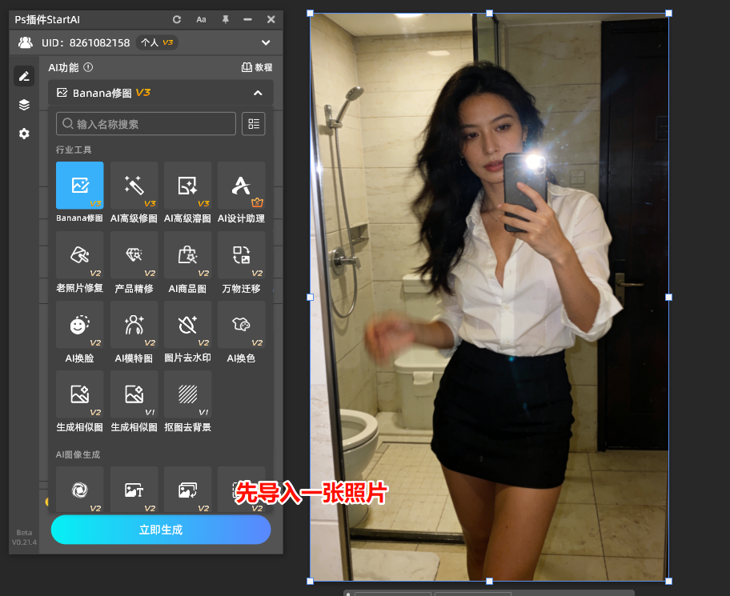
Task: Click the 立即生成 button
Action: [x=161, y=530]
